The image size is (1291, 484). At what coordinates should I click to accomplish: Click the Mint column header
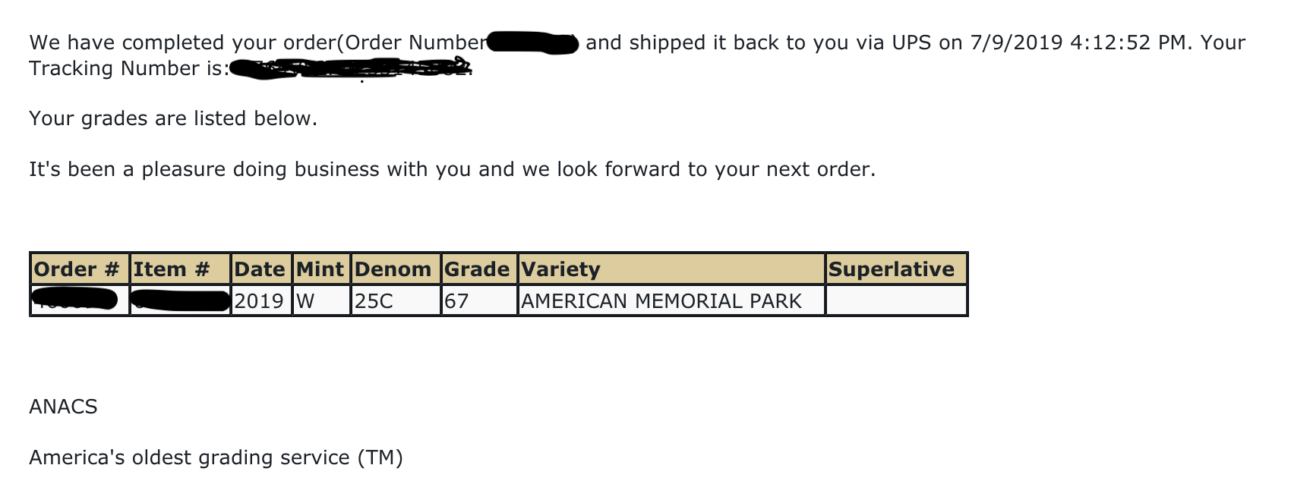[x=320, y=269]
